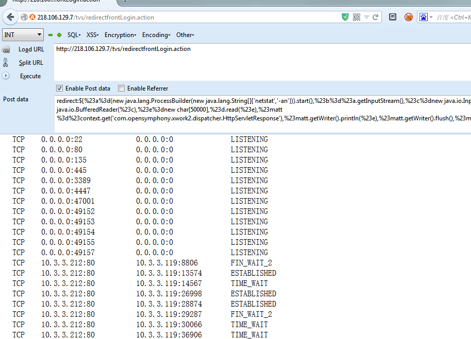The width and height of the screenshot is (471, 339).
Task: Click the orange Avast icon in address bar
Action: pyautogui.click(x=32, y=17)
